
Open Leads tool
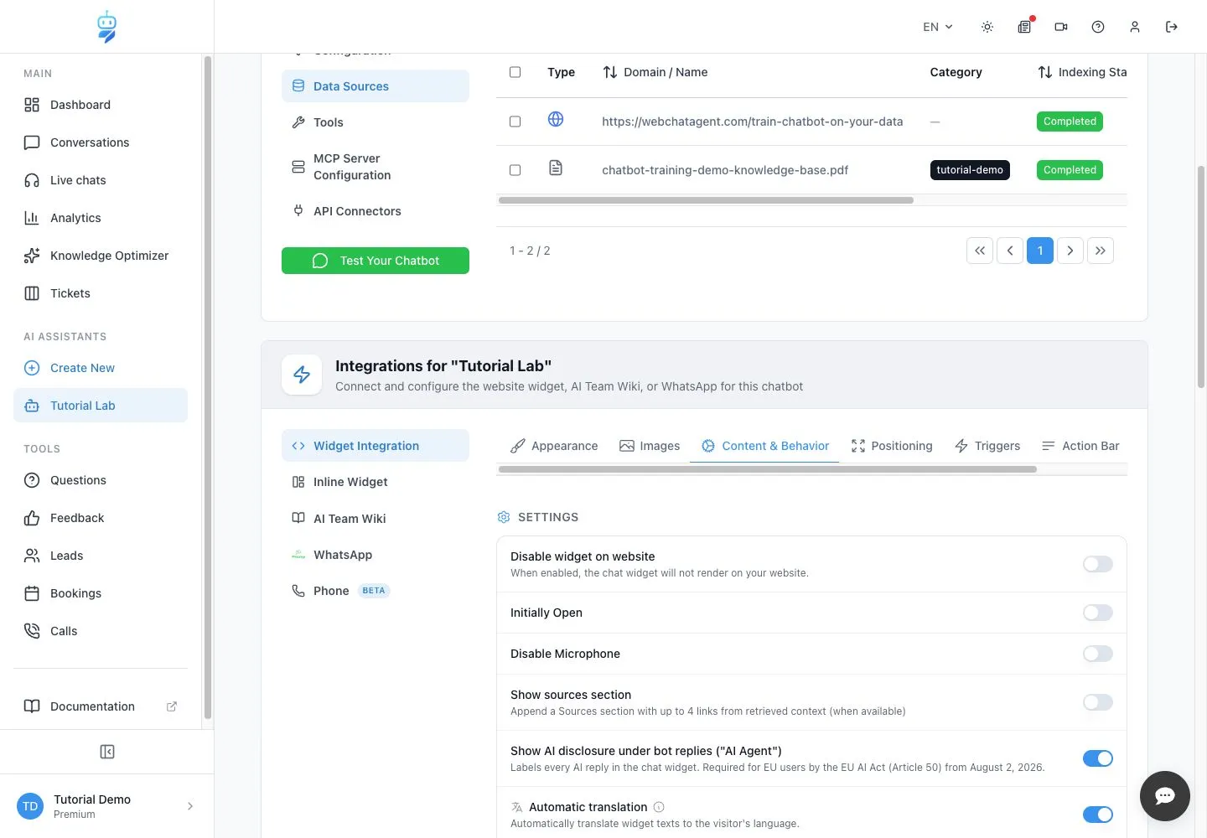point(101,556)
